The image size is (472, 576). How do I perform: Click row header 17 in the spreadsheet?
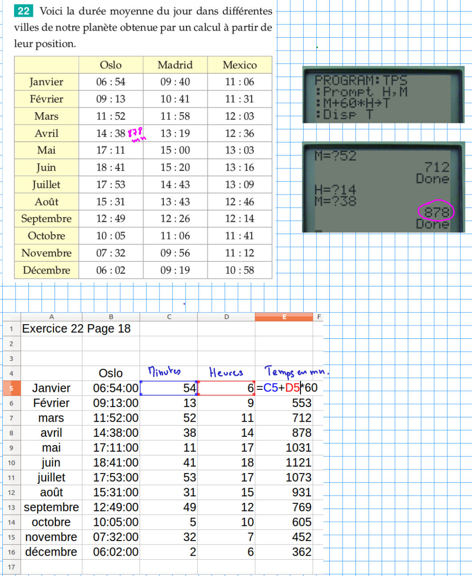(x=11, y=567)
